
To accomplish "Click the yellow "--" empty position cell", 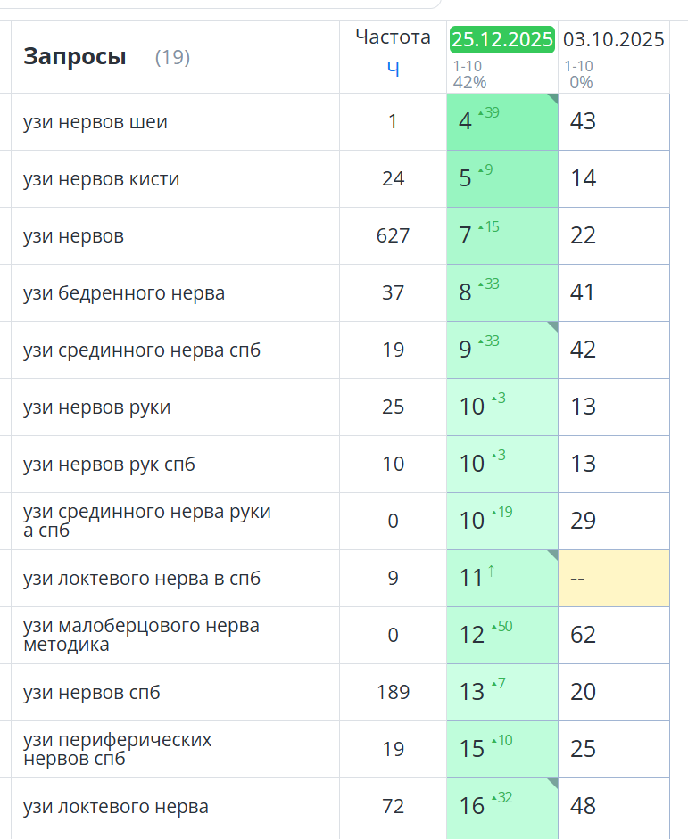I will coord(614,579).
